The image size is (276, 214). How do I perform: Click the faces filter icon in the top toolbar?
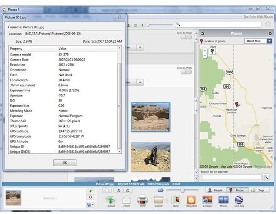point(129,25)
